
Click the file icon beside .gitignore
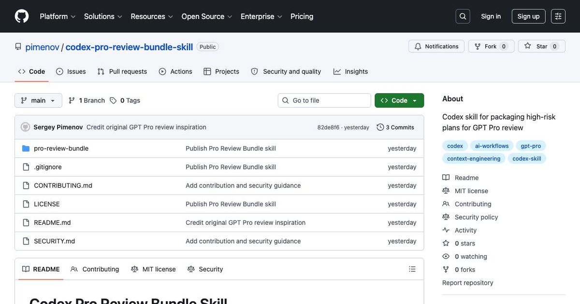pos(26,167)
